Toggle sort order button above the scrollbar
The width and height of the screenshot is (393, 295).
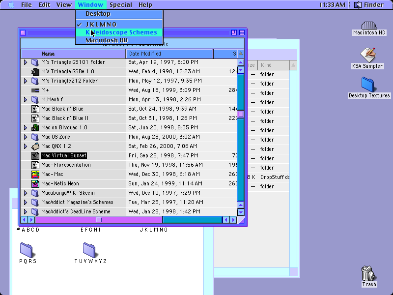click(x=241, y=54)
